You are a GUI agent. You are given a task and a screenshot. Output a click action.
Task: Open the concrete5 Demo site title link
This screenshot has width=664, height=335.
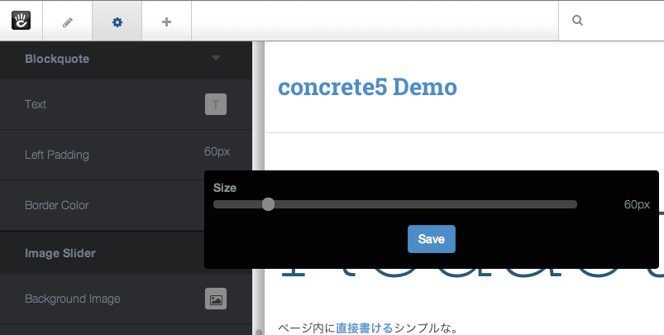pyautogui.click(x=367, y=87)
